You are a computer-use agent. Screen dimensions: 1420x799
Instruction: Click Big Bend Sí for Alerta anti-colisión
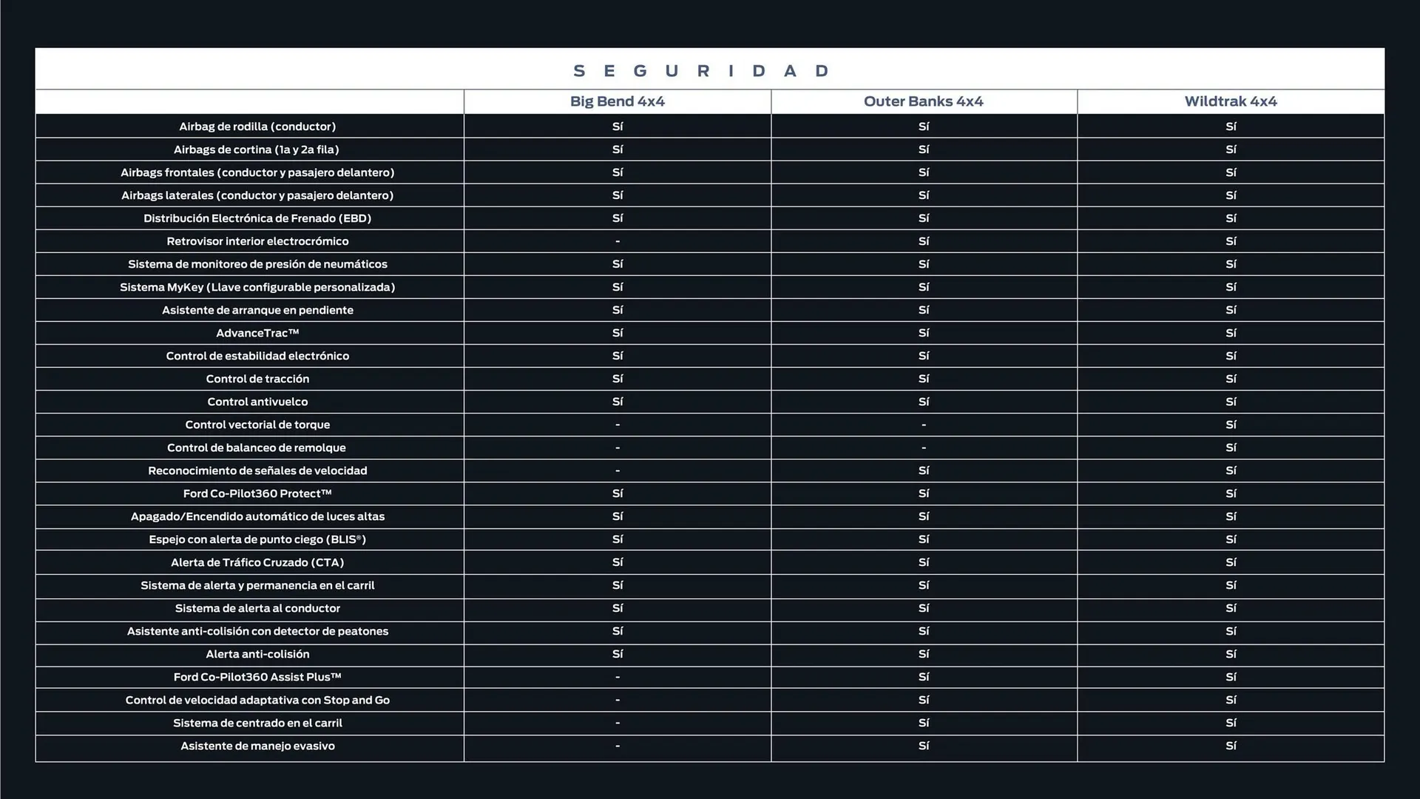[618, 654]
